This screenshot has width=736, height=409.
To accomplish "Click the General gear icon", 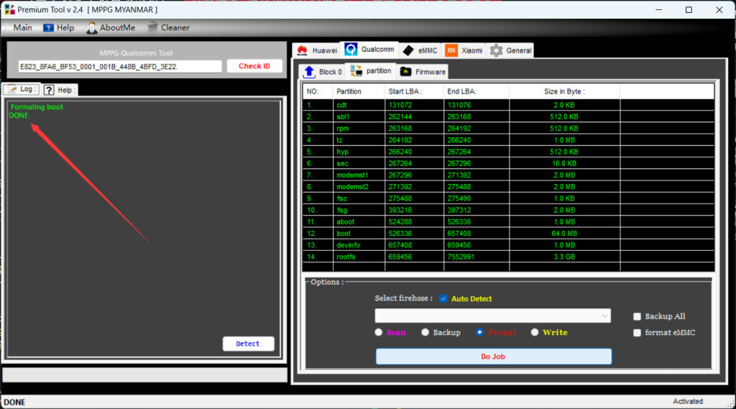I will (496, 50).
